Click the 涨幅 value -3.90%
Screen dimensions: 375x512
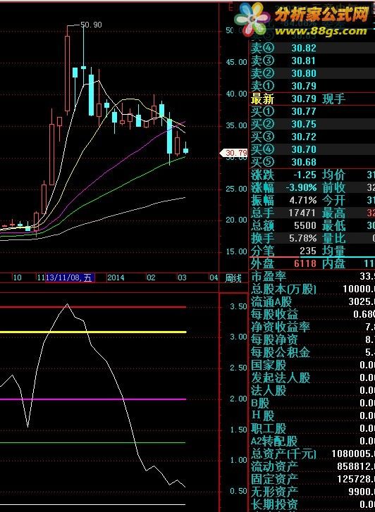pos(301,188)
